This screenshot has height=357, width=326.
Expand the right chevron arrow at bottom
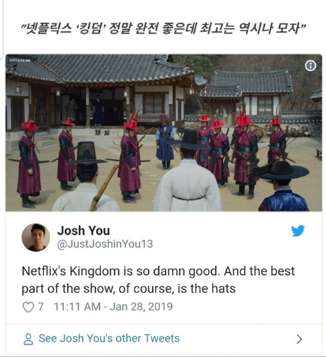(x=300, y=339)
